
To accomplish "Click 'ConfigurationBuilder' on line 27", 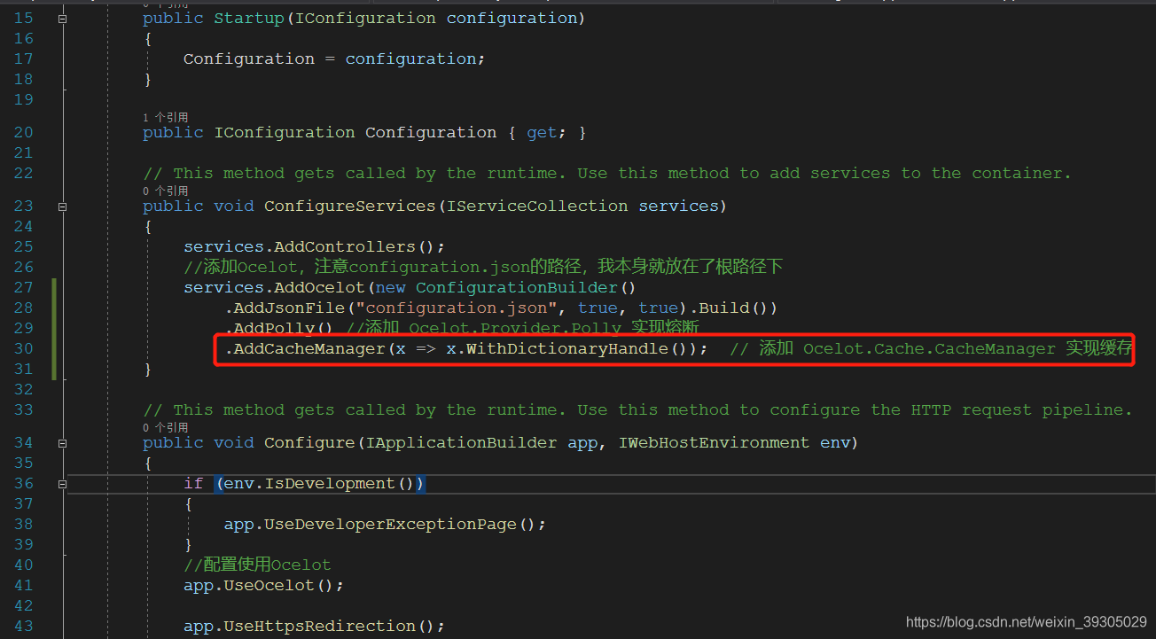I will (x=517, y=287).
